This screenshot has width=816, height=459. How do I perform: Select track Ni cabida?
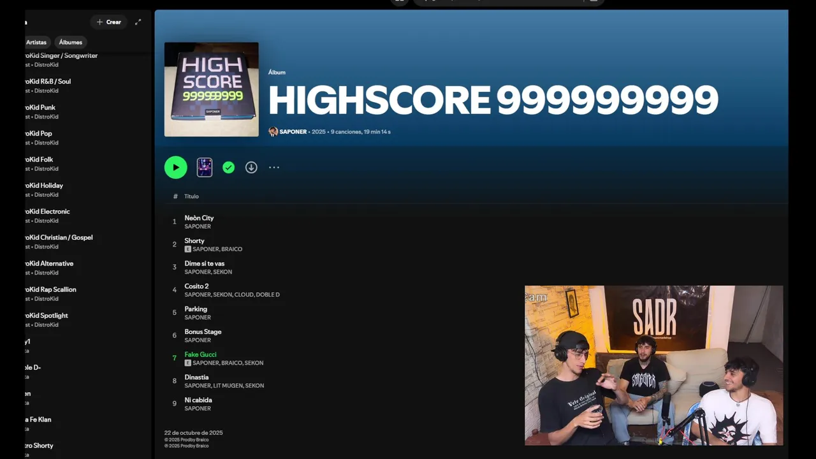[198, 400]
